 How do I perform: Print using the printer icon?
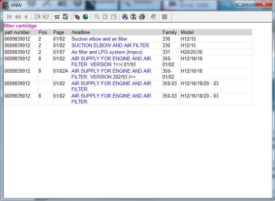142,17
